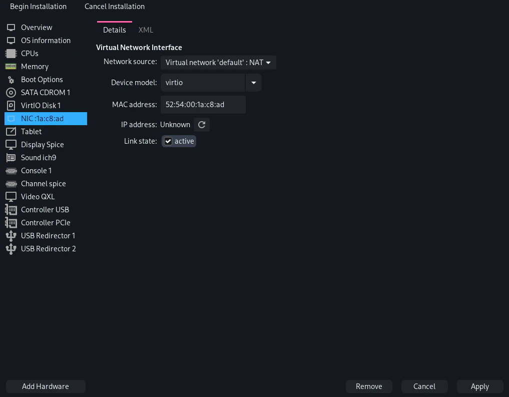This screenshot has height=397, width=509.
Task: Click the Controller PCIe icon
Action: [11, 223]
